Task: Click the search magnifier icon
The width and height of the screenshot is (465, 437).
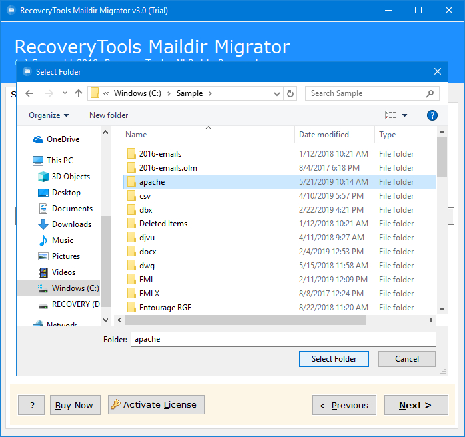Action: coord(430,94)
